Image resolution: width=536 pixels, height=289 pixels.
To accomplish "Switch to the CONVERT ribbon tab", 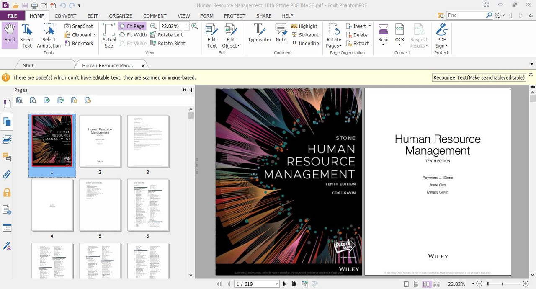I will 65,16.
